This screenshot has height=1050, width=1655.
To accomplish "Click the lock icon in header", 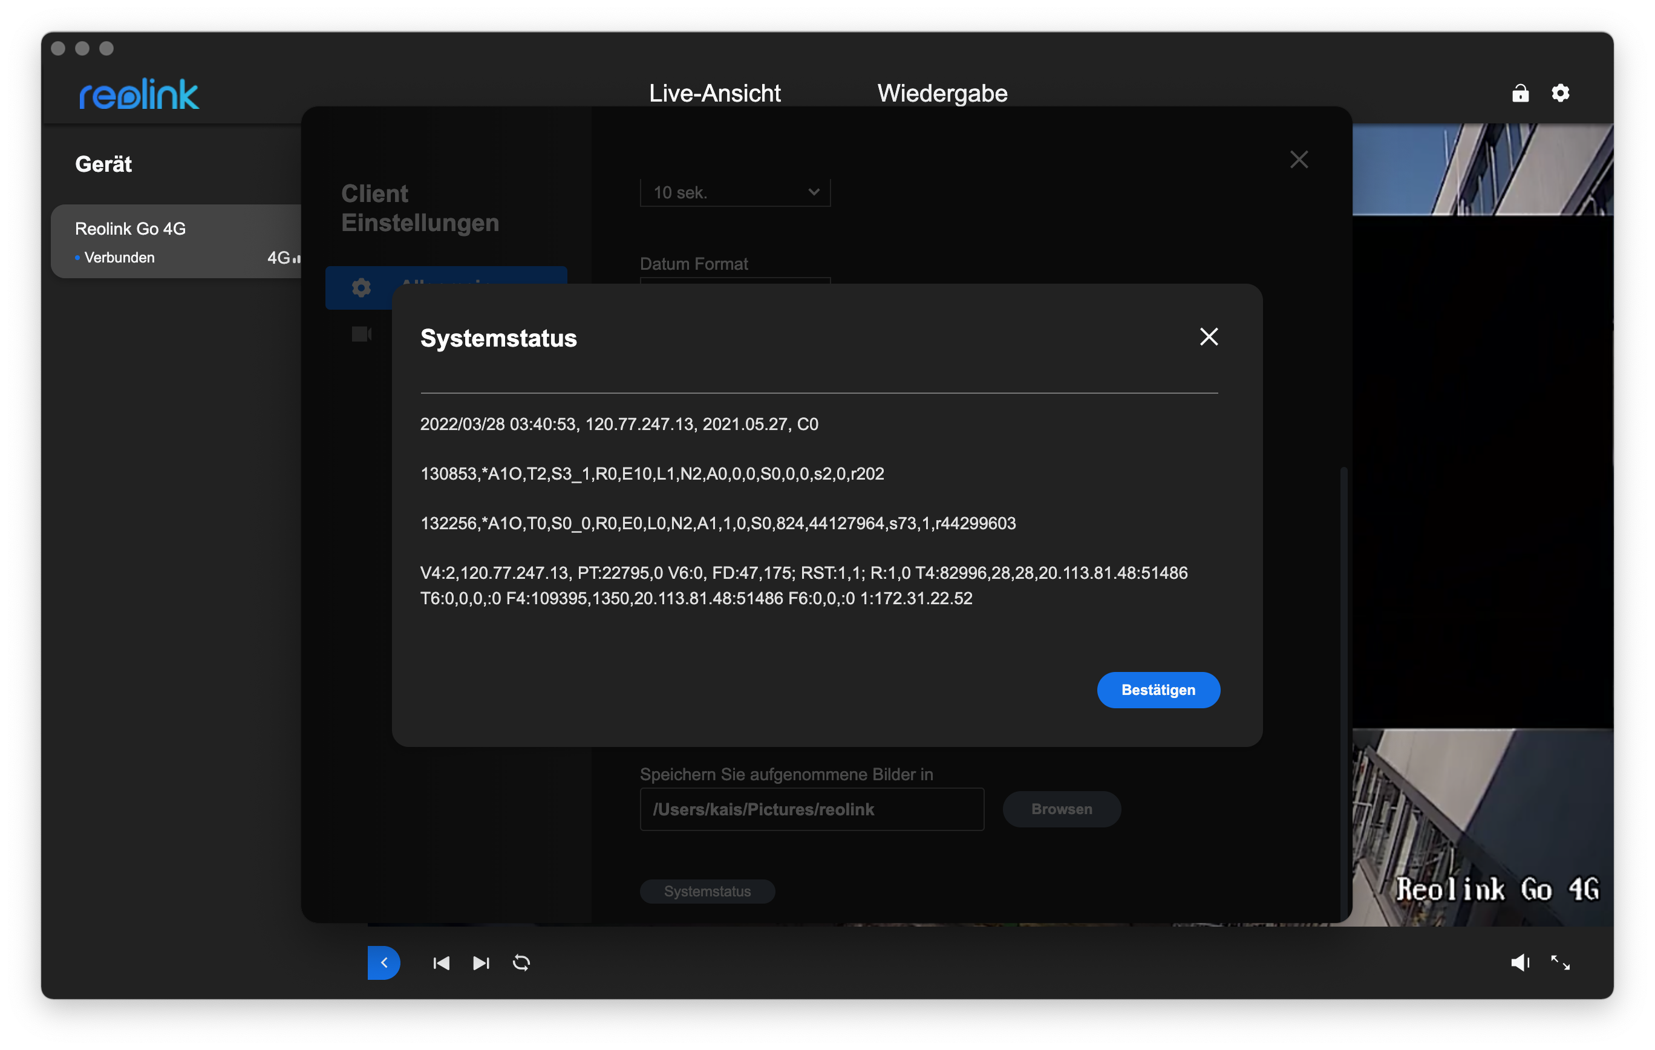I will click(1520, 93).
